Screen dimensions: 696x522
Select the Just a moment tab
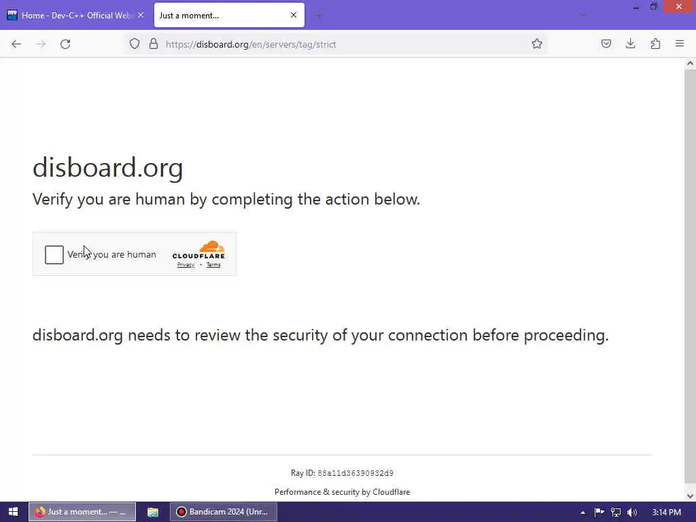point(229,15)
